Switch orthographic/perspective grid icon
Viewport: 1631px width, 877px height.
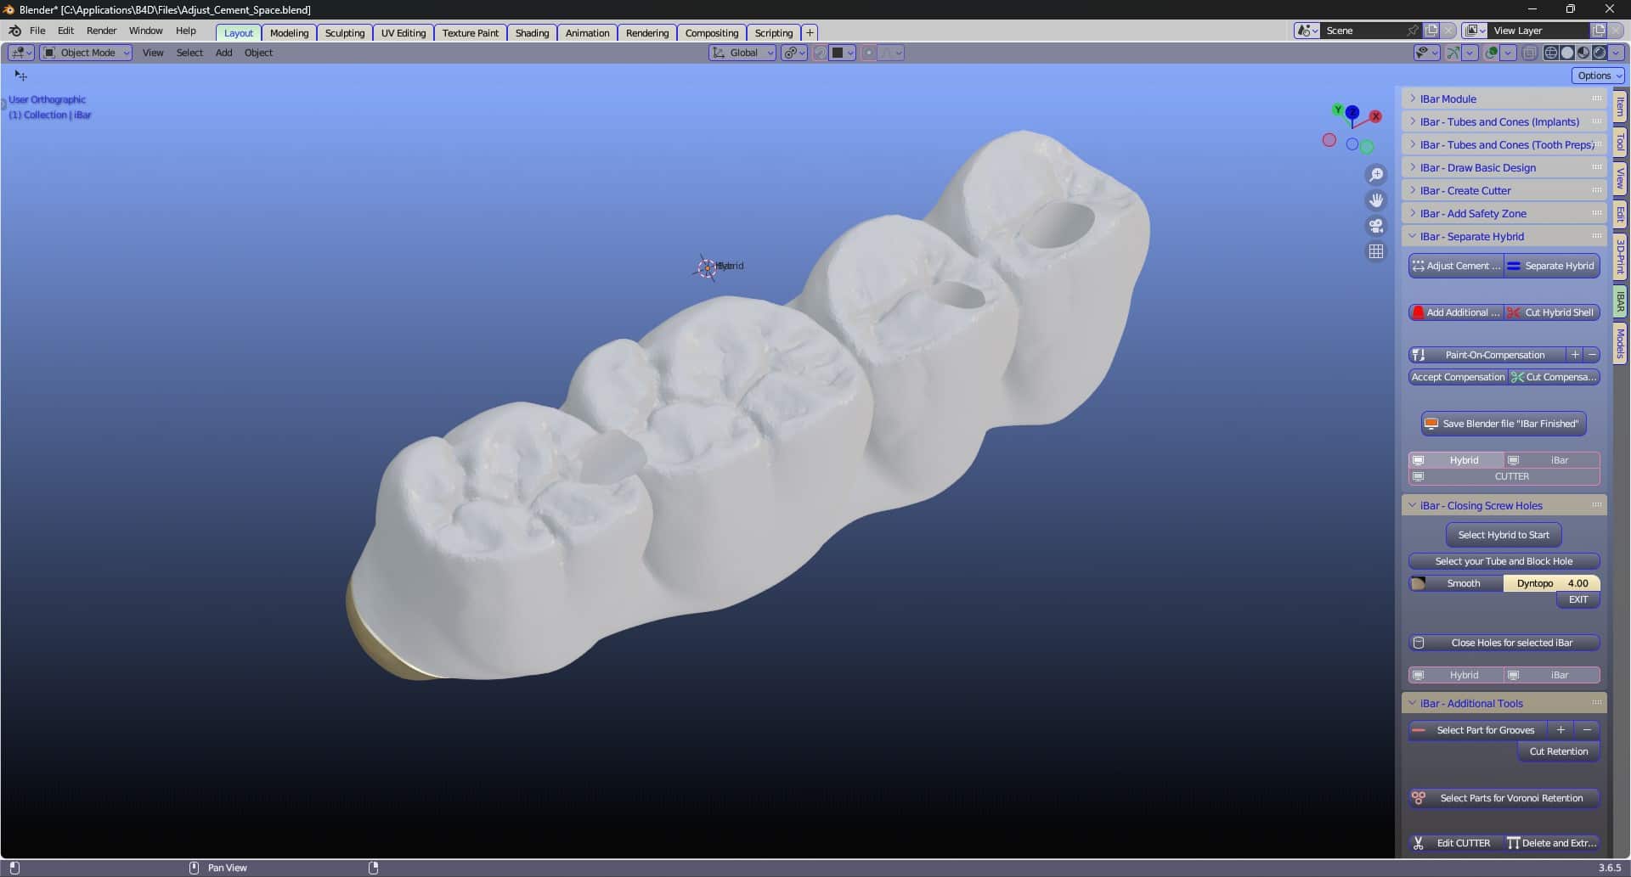point(1375,251)
